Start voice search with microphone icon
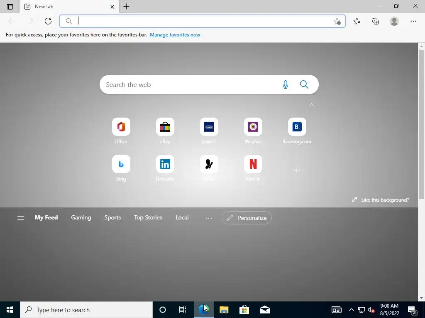 pos(286,84)
